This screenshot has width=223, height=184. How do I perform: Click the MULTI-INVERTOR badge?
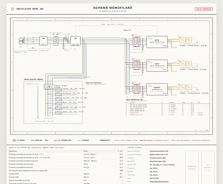pyautogui.click(x=204, y=9)
